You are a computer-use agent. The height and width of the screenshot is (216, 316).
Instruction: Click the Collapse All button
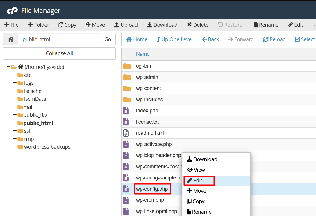coord(59,53)
